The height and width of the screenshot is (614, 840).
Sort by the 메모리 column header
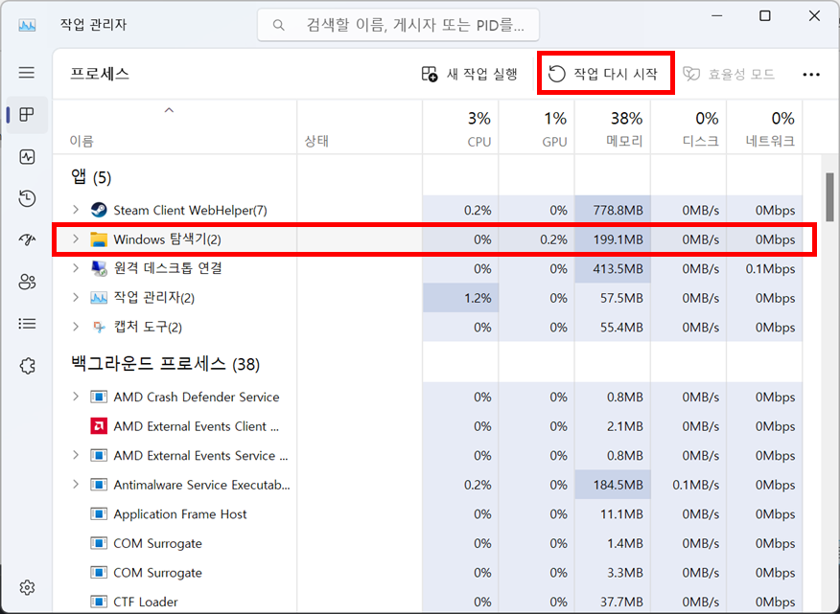[x=613, y=127]
